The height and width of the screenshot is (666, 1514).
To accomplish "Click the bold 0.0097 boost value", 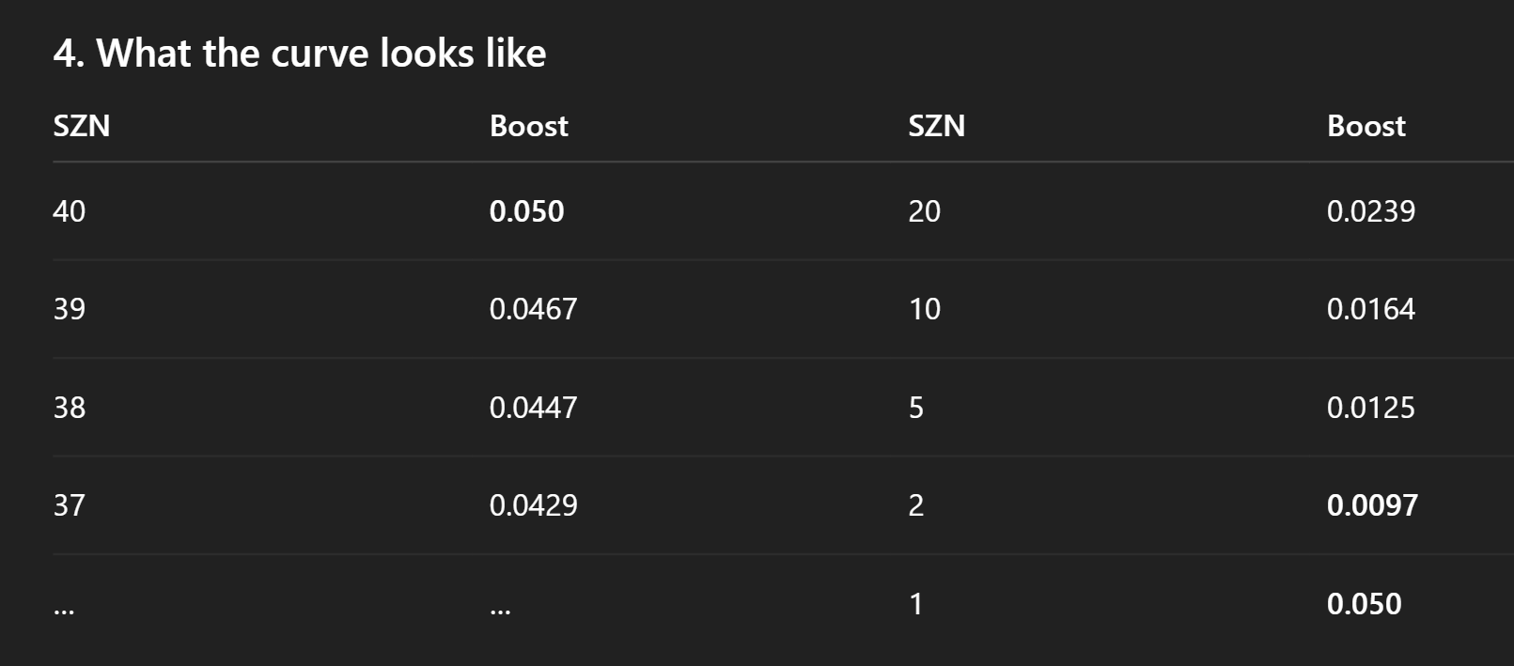I will pos(1373,505).
